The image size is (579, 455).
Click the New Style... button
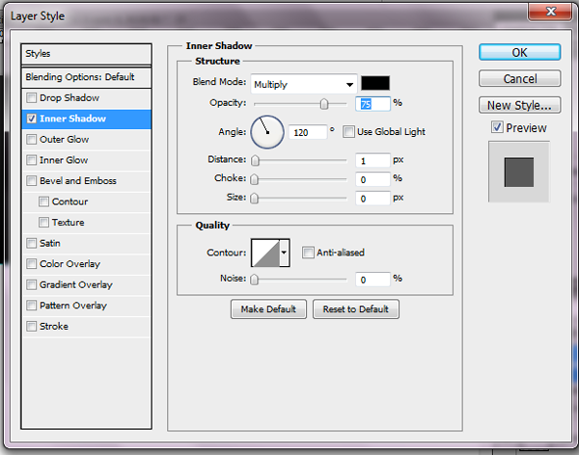tap(519, 105)
